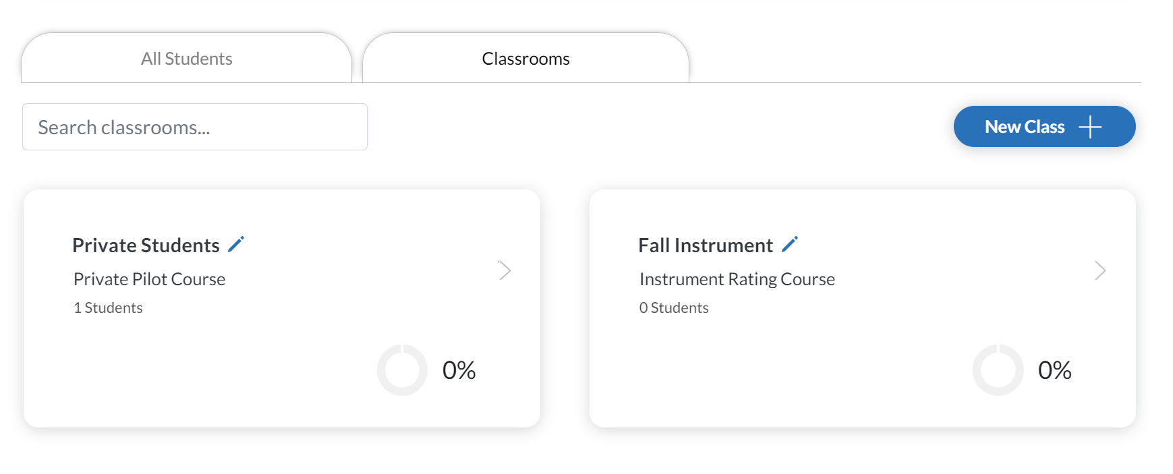1173x474 pixels.
Task: Select the Private Pilot Course label
Action: (149, 279)
